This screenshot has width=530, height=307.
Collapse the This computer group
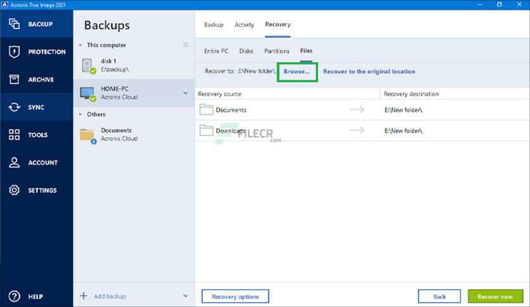pos(80,45)
